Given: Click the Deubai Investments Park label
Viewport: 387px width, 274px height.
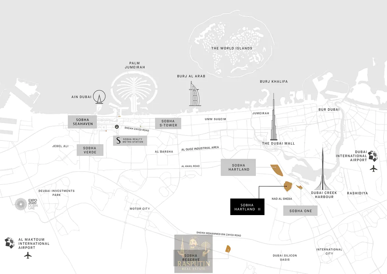Looking at the screenshot, I should [56, 193].
